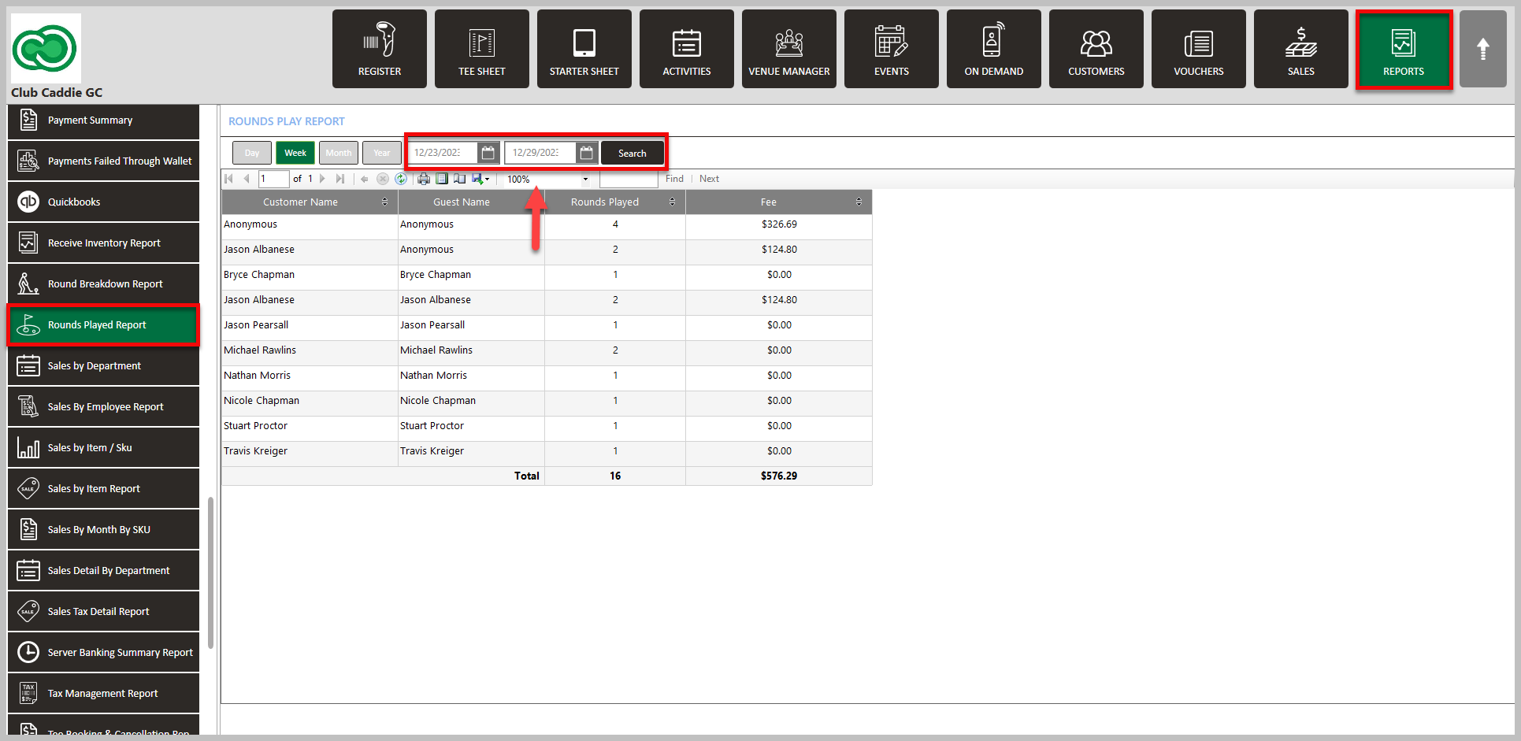Select Round Breakdown Report

103,284
